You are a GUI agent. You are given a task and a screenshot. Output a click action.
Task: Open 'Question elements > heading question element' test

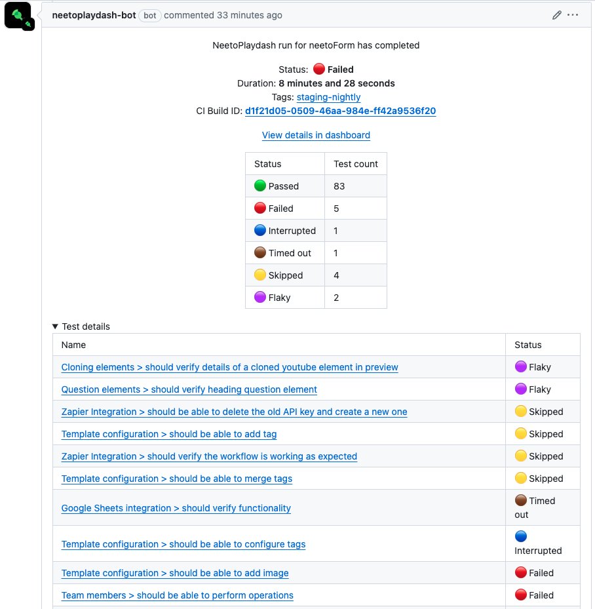click(189, 389)
